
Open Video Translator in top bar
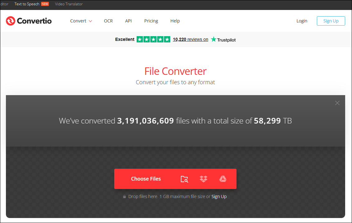[69, 4]
